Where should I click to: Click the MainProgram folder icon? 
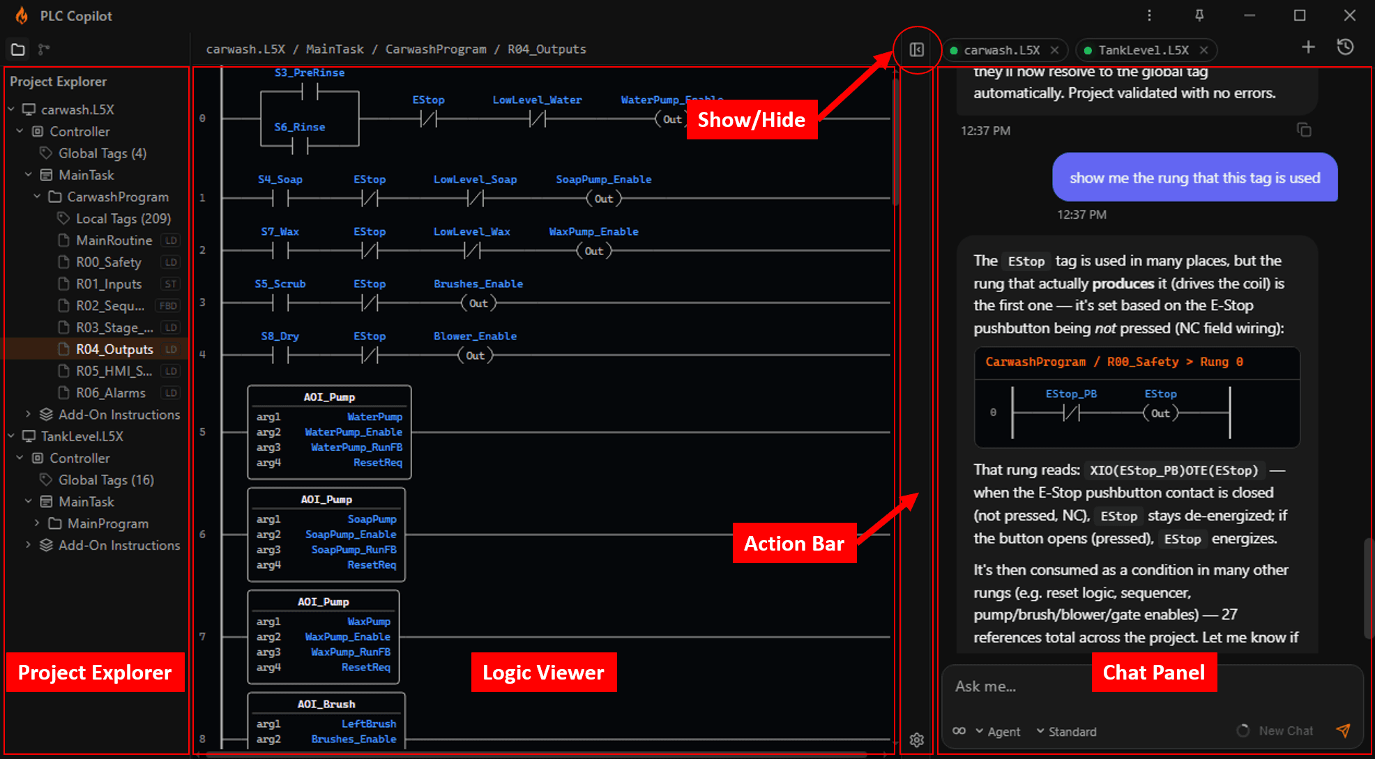[x=55, y=523]
